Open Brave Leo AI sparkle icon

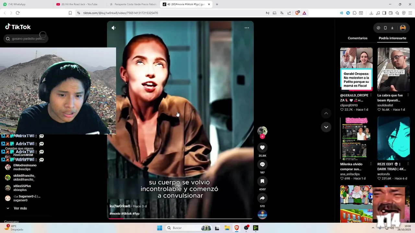click(x=397, y=13)
